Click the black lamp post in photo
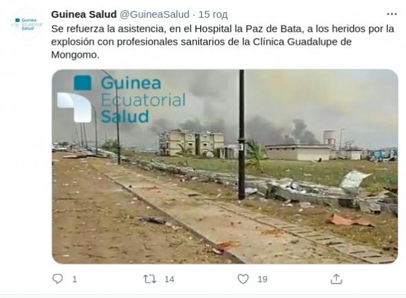This screenshot has width=406, height=298. click(x=242, y=135)
